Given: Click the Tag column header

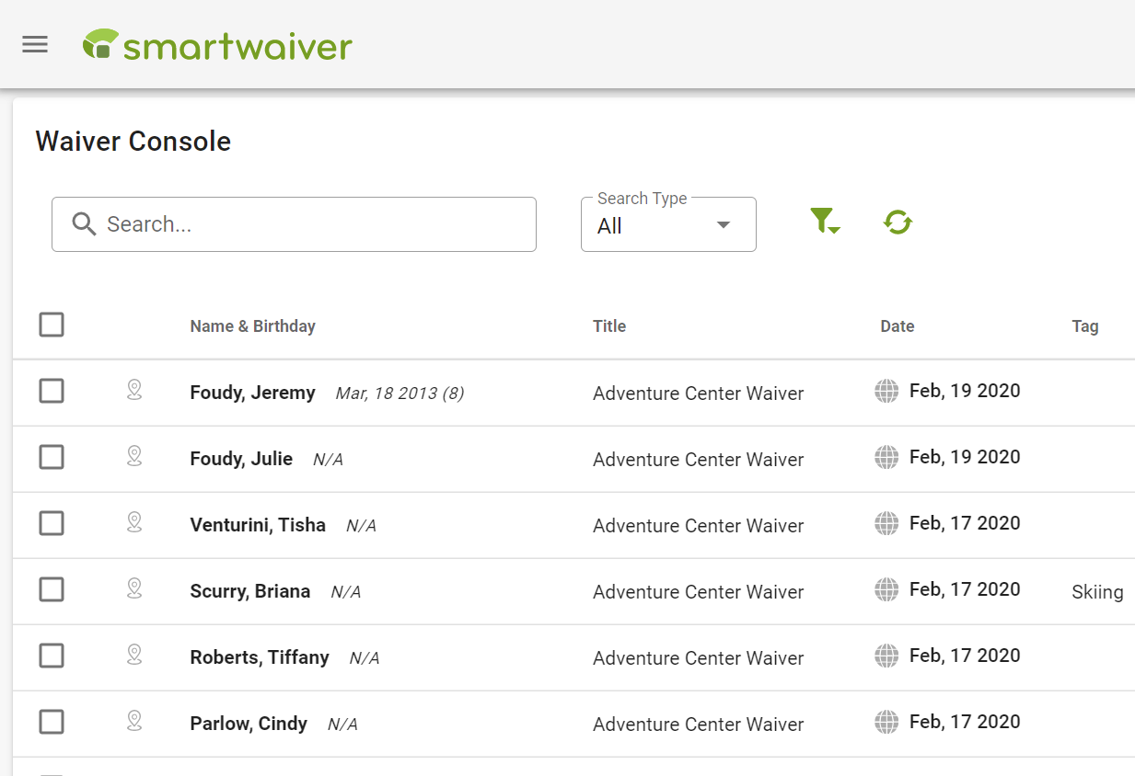Looking at the screenshot, I should point(1085,325).
